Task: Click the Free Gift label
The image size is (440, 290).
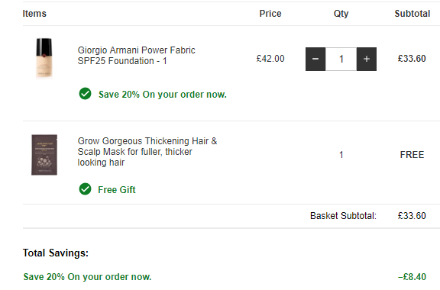Action: coord(117,190)
